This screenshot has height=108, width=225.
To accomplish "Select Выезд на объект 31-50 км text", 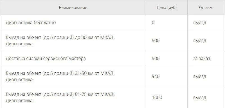I will pyautogui.click(x=60, y=76).
